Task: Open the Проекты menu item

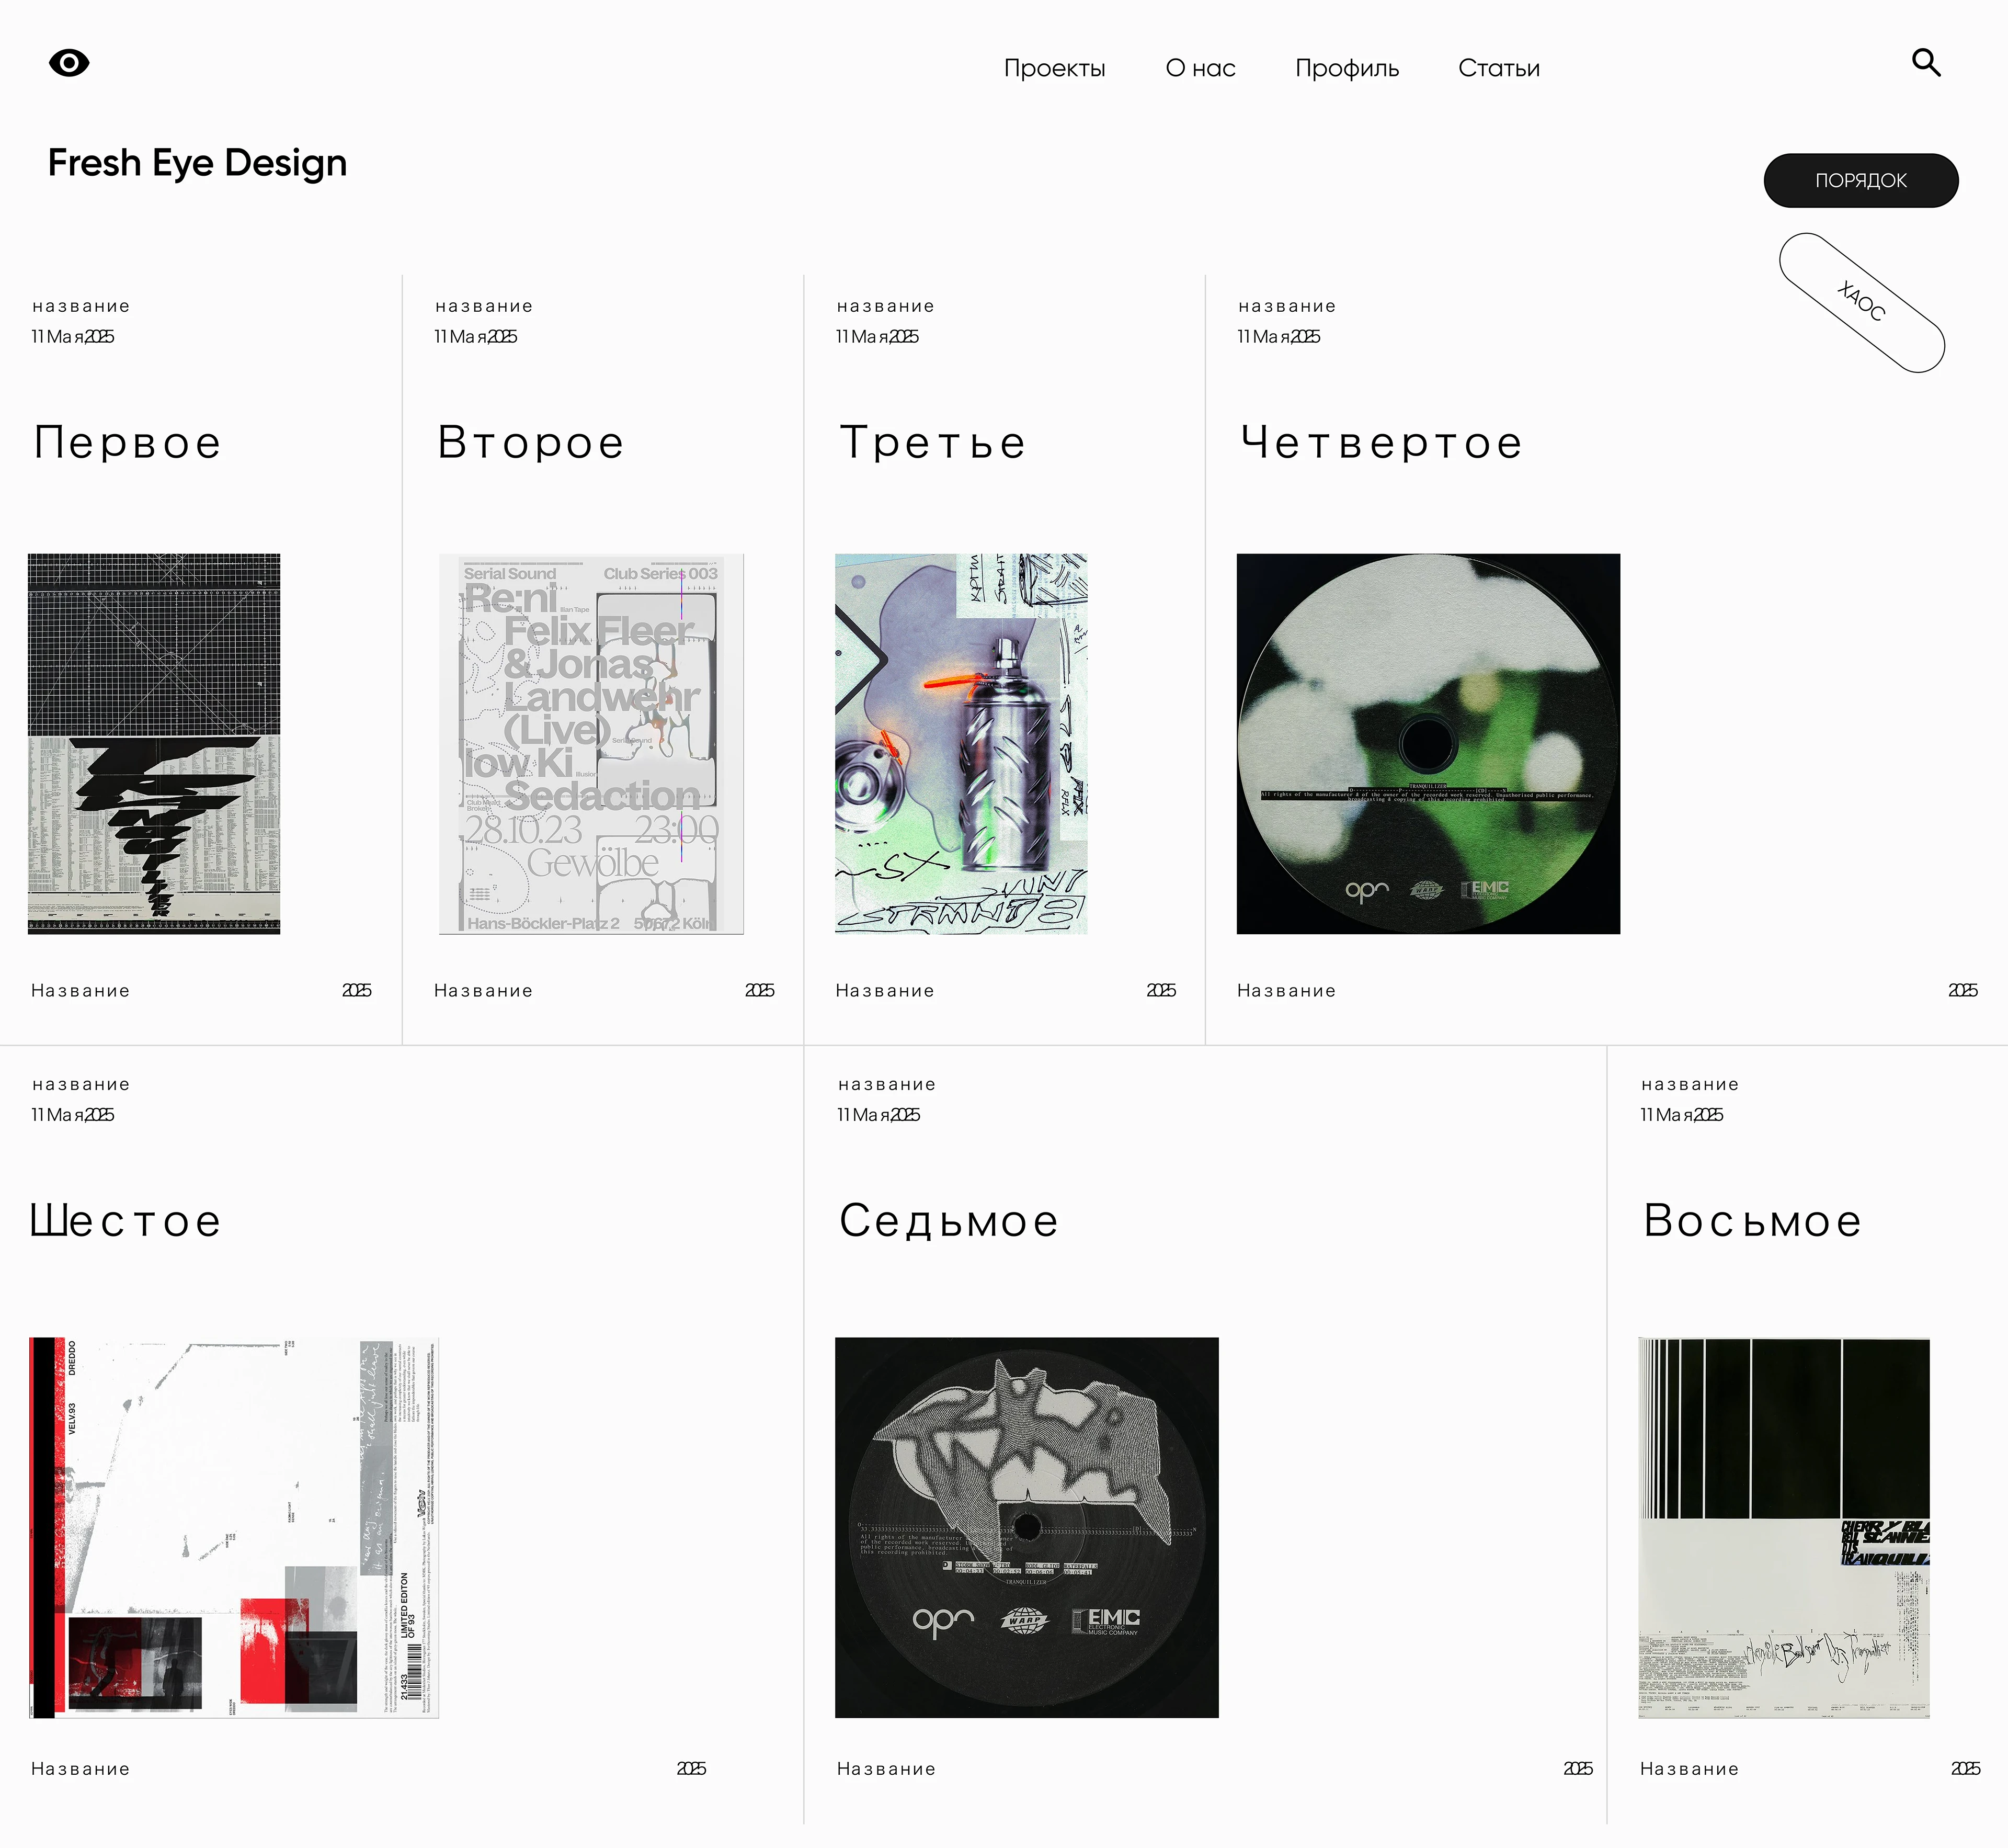Action: (1055, 68)
